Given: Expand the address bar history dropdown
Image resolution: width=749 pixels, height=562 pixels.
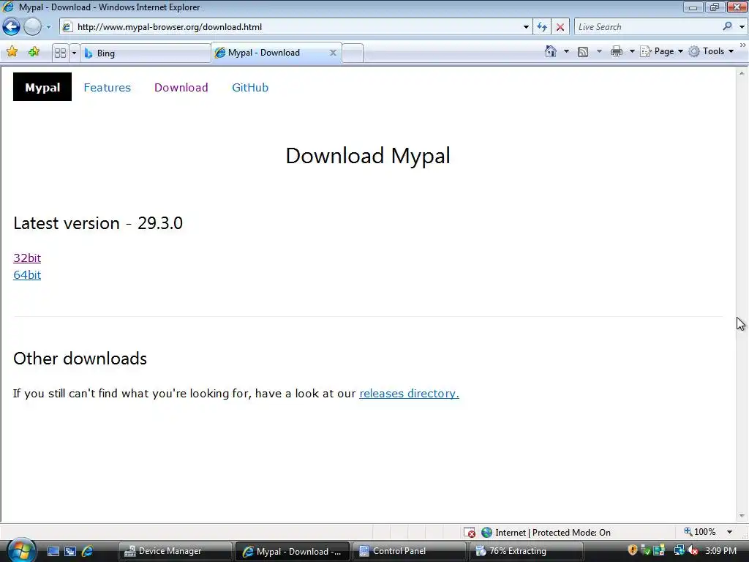Looking at the screenshot, I should (526, 27).
